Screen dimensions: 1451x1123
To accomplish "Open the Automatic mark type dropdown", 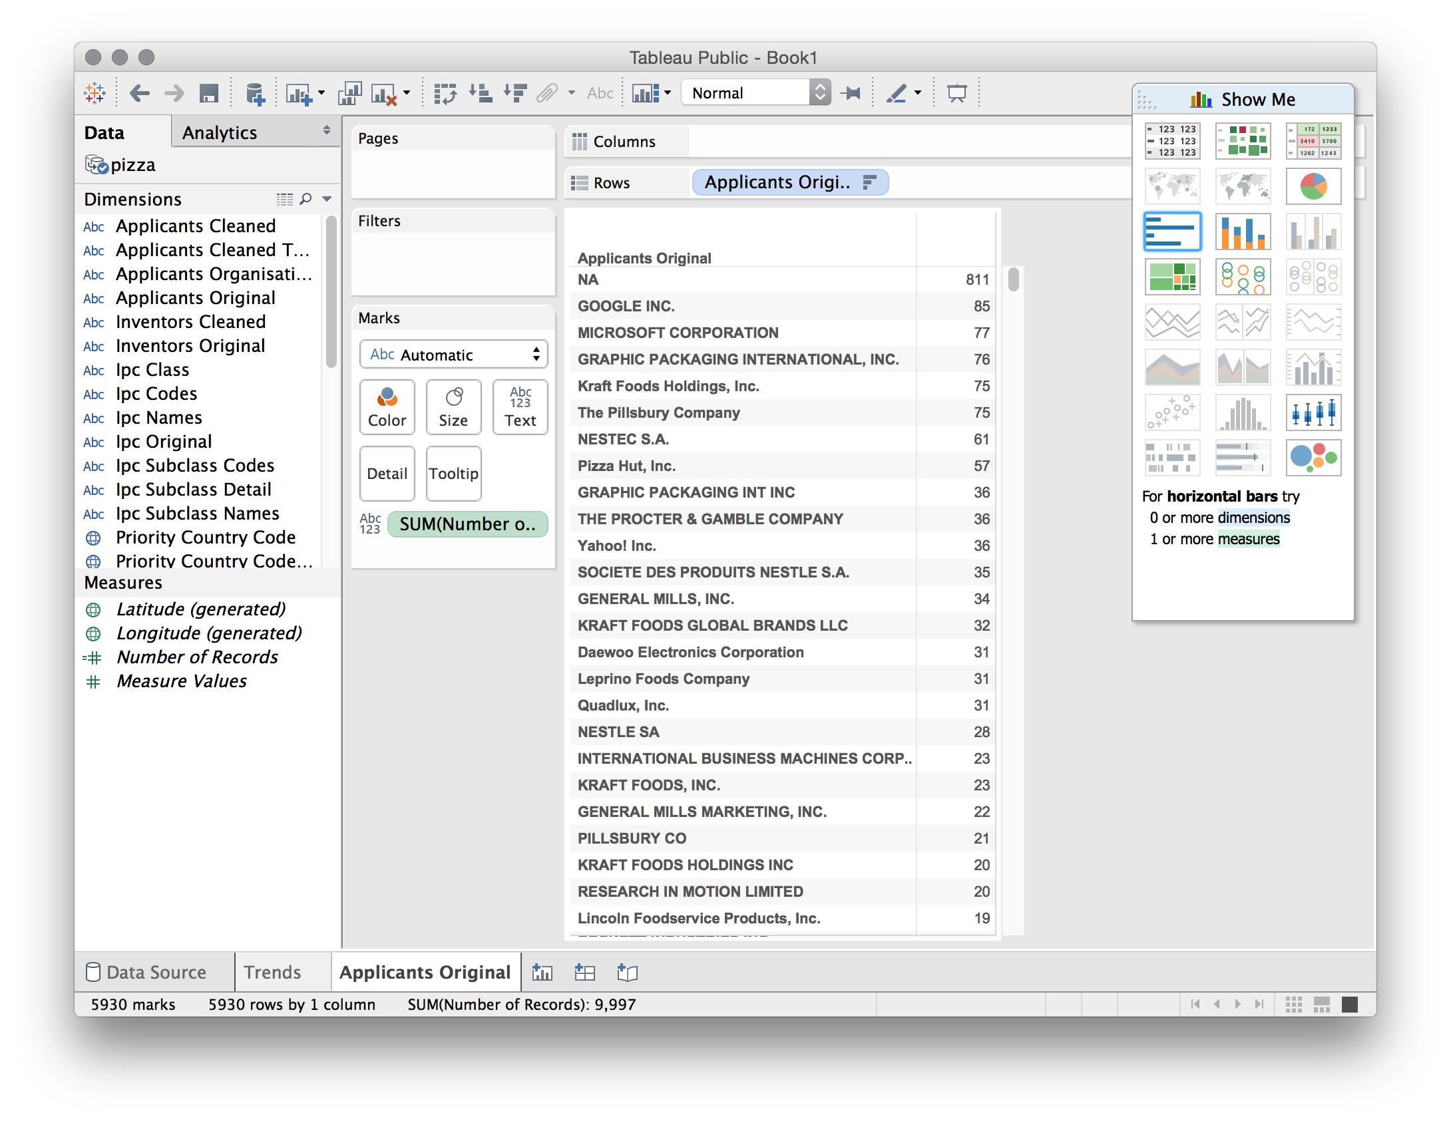I will tap(453, 355).
